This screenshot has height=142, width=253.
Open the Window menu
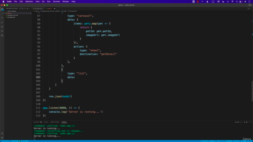pyautogui.click(x=66, y=2)
